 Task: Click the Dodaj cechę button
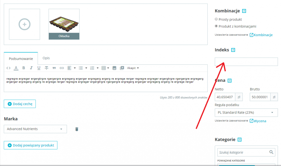point(20,104)
